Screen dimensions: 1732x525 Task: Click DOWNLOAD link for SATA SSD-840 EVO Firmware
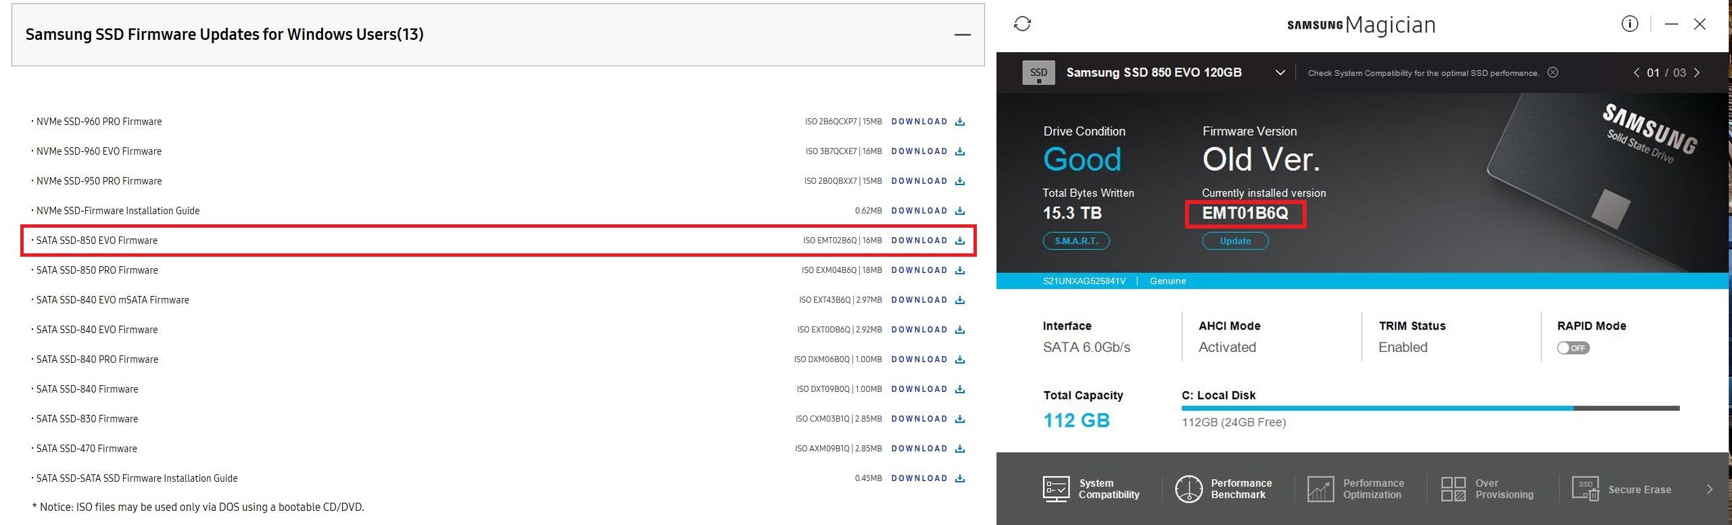point(919,330)
